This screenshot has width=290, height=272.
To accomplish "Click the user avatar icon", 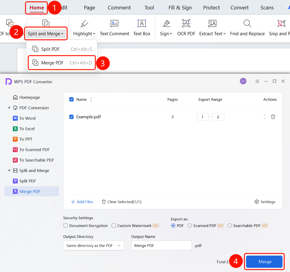I will click(243, 81).
